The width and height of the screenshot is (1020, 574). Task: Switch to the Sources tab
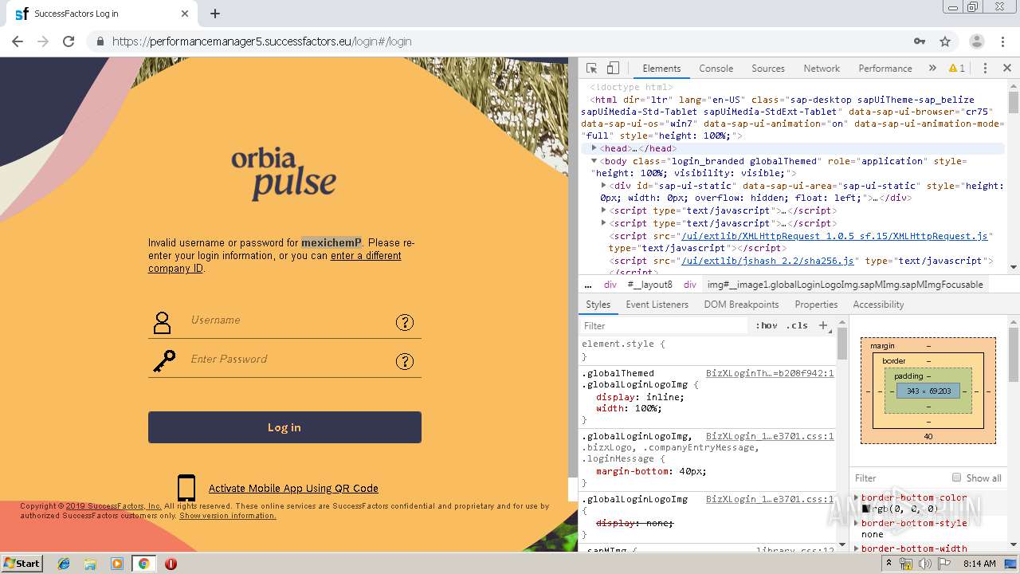(768, 69)
